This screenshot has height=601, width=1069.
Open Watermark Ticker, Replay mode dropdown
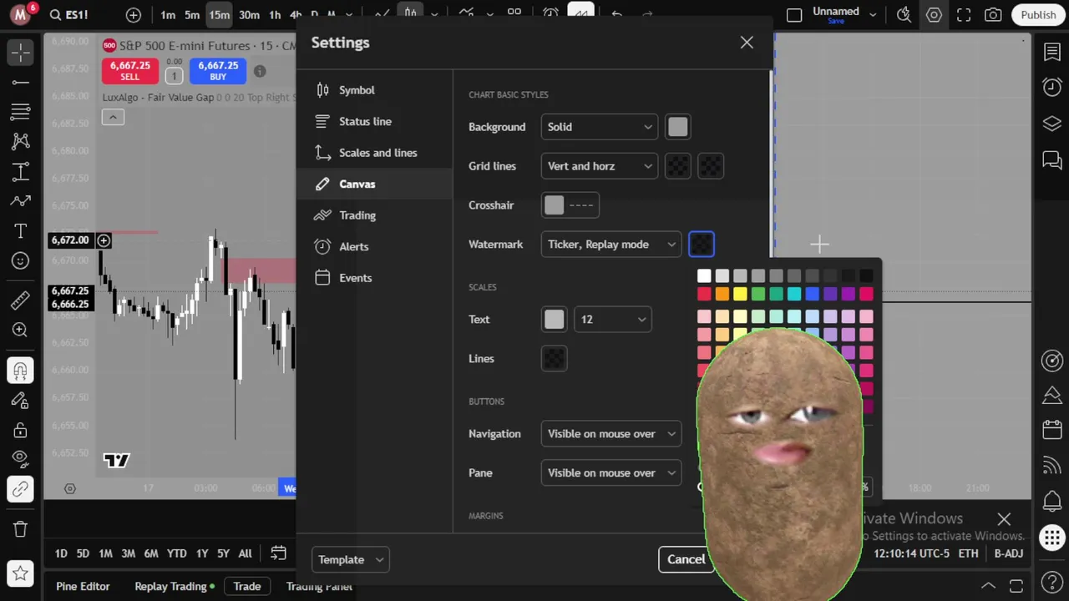click(x=611, y=245)
